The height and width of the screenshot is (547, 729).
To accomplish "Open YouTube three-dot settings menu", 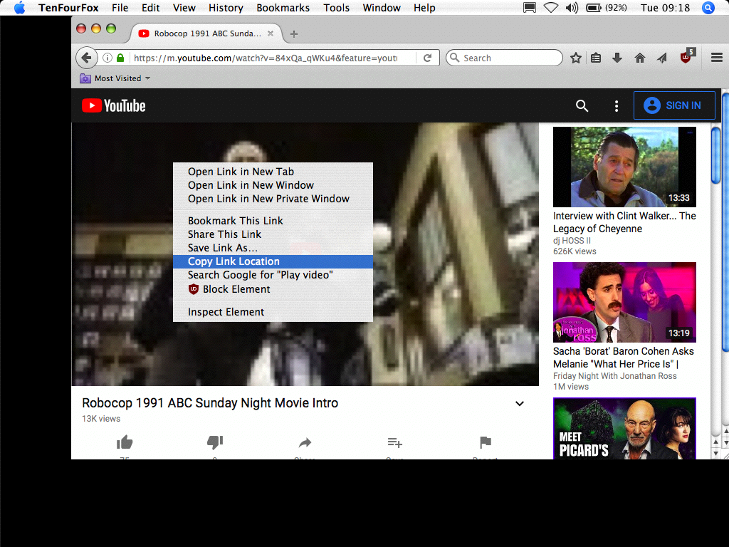I will click(x=617, y=106).
